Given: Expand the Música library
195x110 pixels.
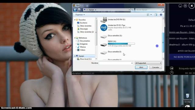Looking at the screenshot, I should coord(76,47).
